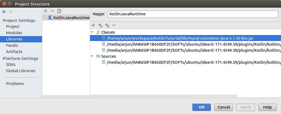The width and height of the screenshot is (281, 114).
Task: Collapse the Sources tree node
Action: pos(92,56)
